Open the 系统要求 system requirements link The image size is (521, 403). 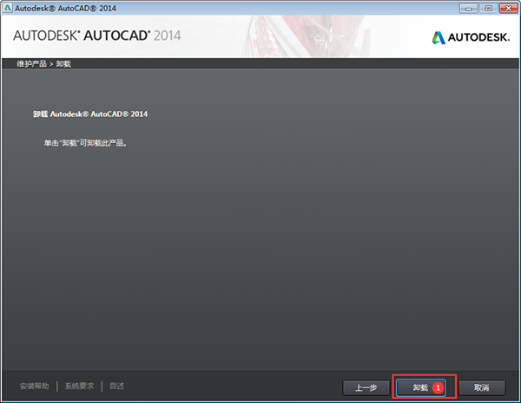79,386
